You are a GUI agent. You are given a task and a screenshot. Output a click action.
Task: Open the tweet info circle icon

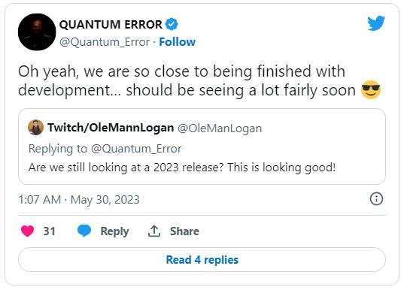coord(376,199)
